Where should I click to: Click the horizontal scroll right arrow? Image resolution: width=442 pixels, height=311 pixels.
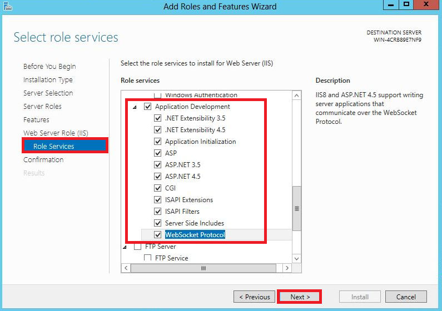287,268
